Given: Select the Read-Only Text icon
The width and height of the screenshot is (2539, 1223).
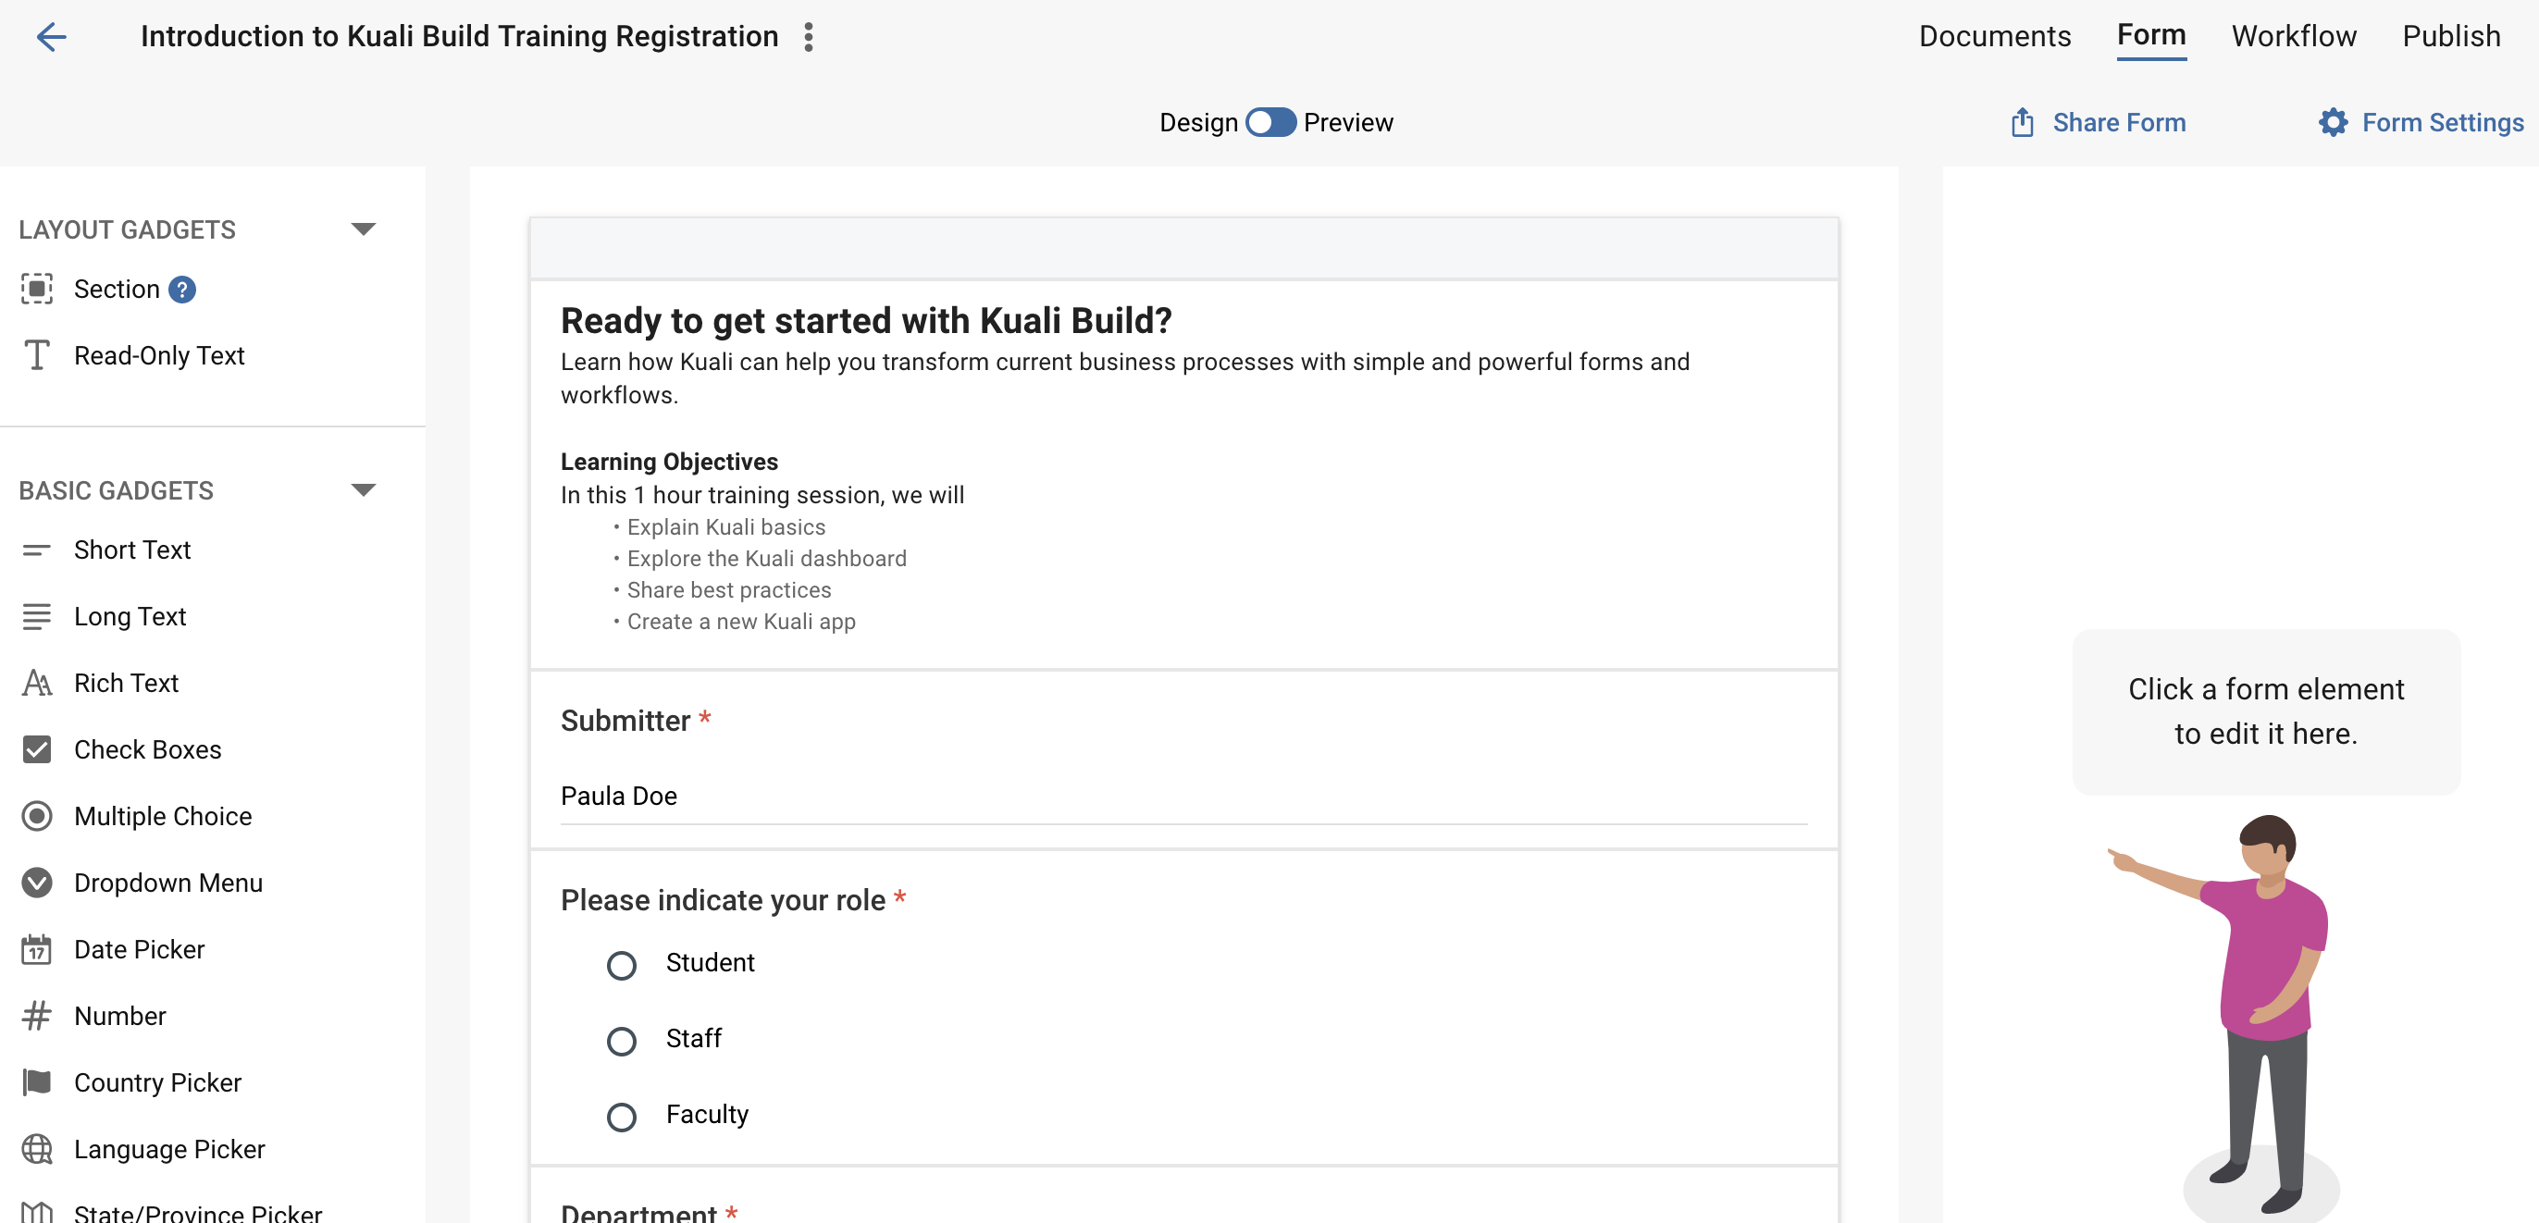Looking at the screenshot, I should pyautogui.click(x=36, y=354).
